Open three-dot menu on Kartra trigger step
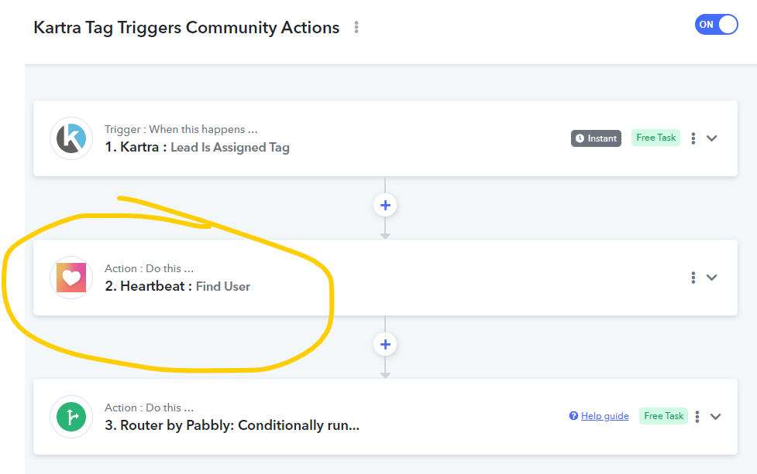Screen dimensions: 757x474 693,138
